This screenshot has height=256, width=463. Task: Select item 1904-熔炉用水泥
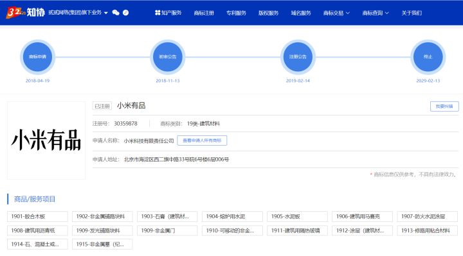[232, 216]
